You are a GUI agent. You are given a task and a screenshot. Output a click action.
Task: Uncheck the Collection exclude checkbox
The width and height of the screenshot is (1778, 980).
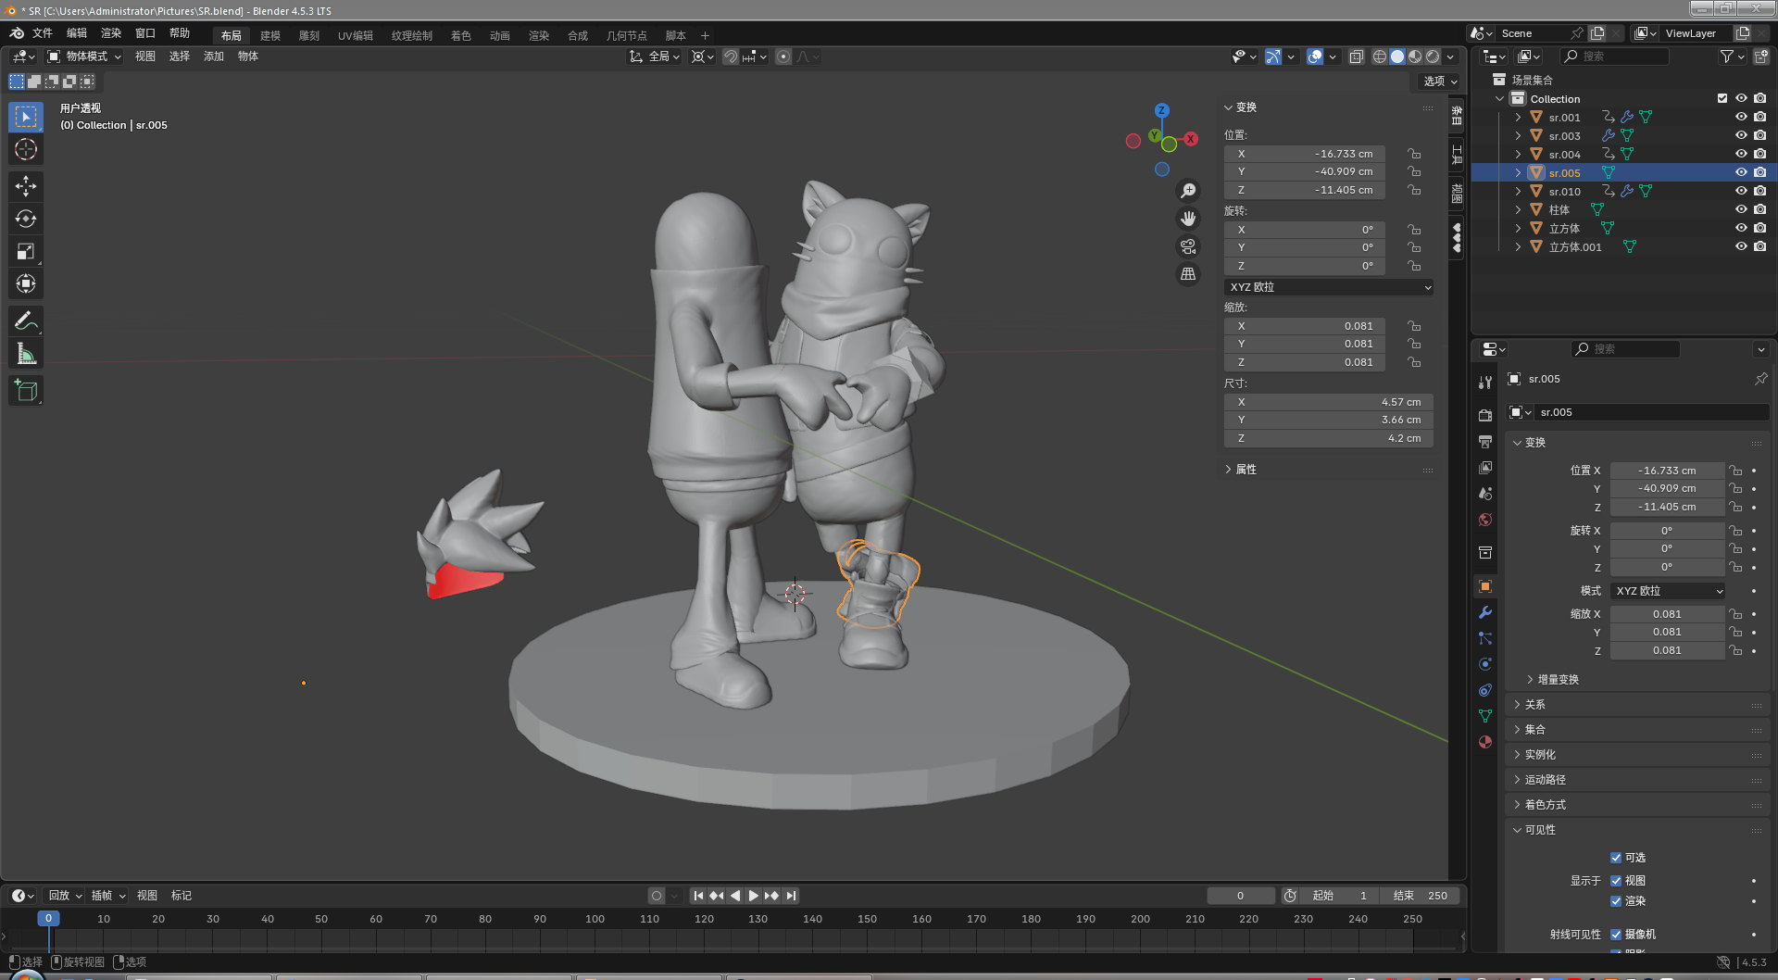click(x=1722, y=99)
